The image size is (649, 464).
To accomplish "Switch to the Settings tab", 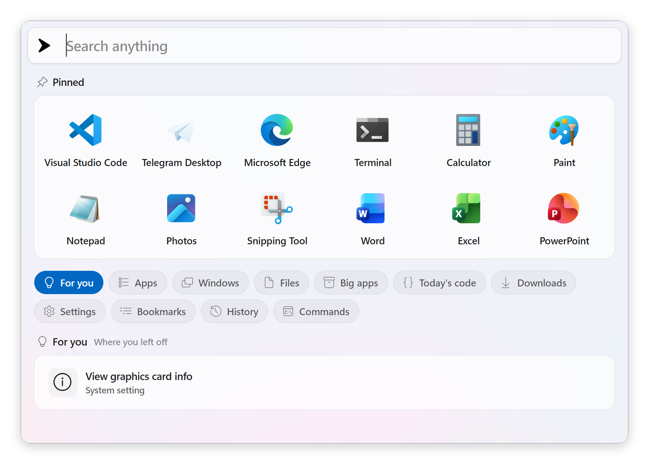I will tap(70, 311).
